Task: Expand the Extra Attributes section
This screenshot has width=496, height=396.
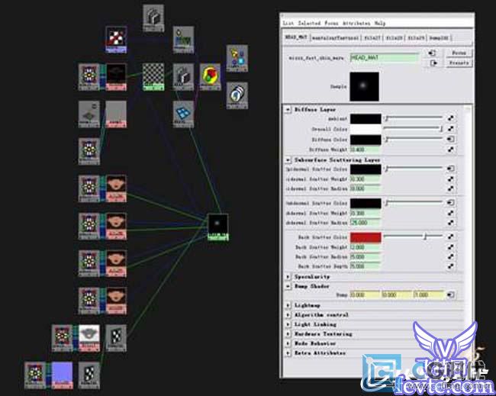Action: click(x=288, y=353)
